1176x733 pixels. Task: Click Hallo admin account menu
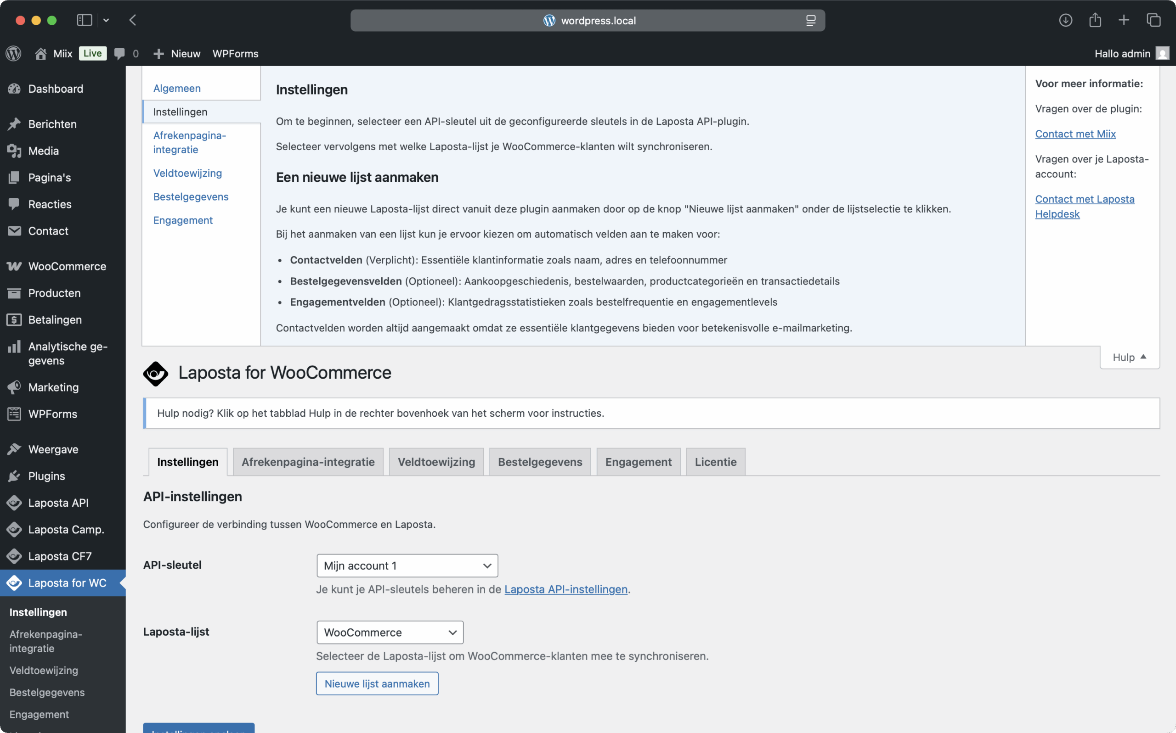(1132, 53)
